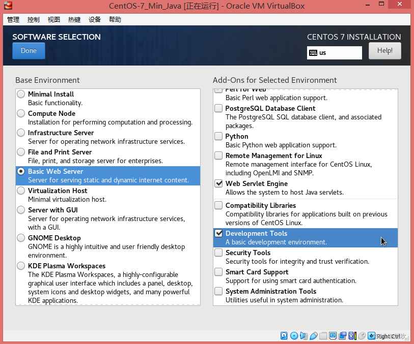Viewport: 414px width, 344px height.
Task: Click the audio speaker indicator icon
Action: click(303, 335)
